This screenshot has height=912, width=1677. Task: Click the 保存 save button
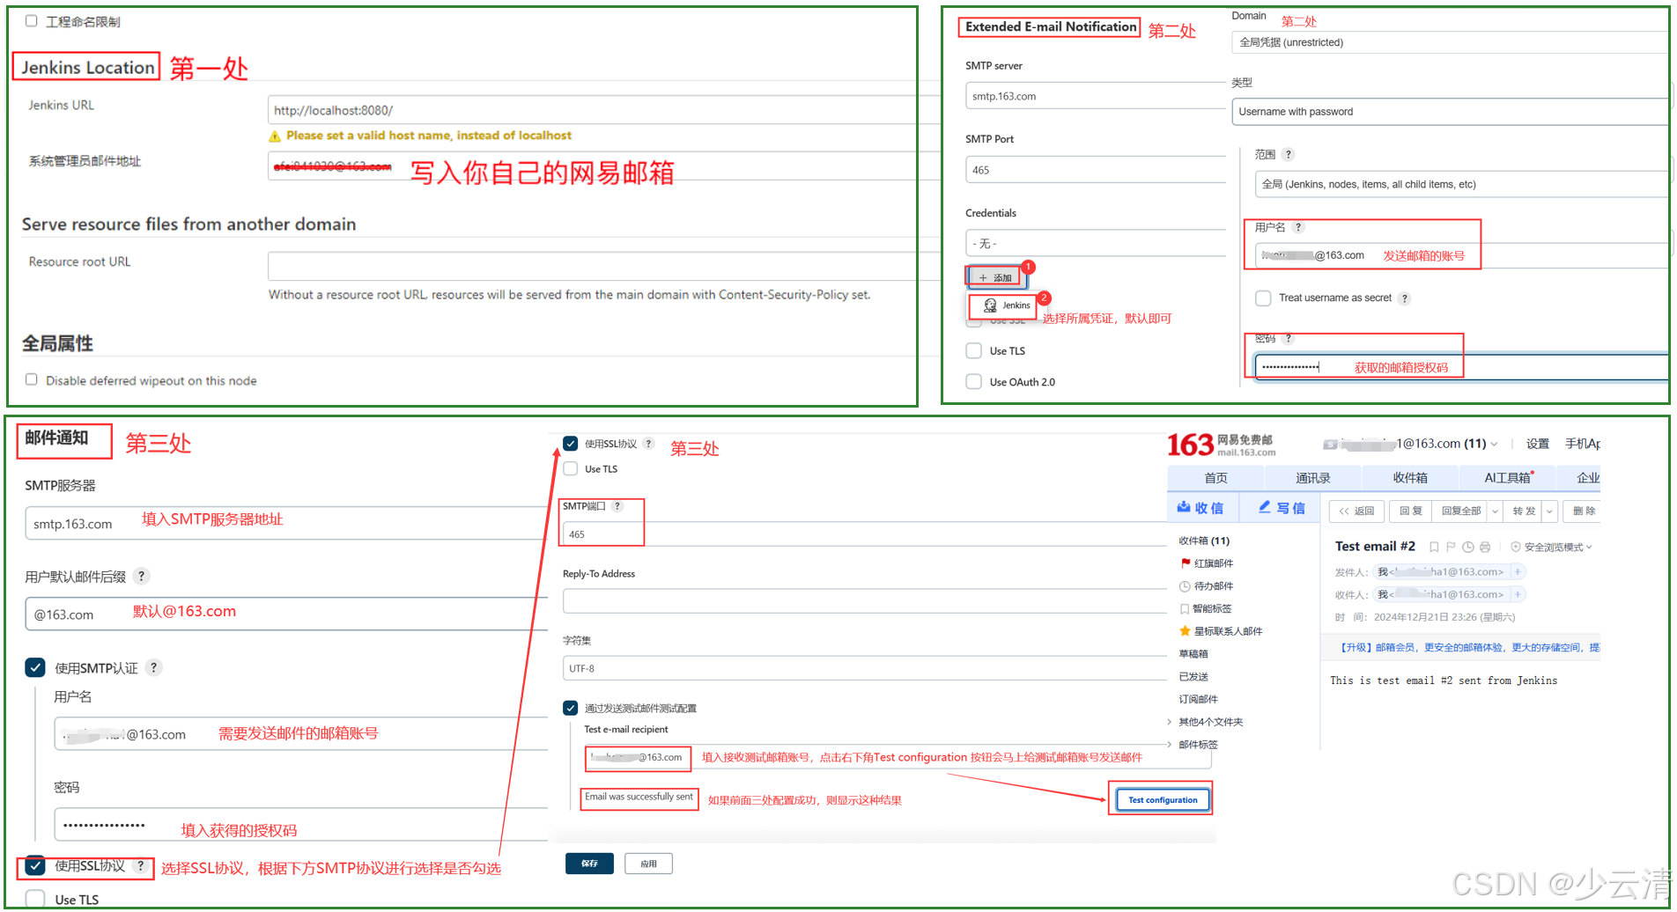coord(589,864)
